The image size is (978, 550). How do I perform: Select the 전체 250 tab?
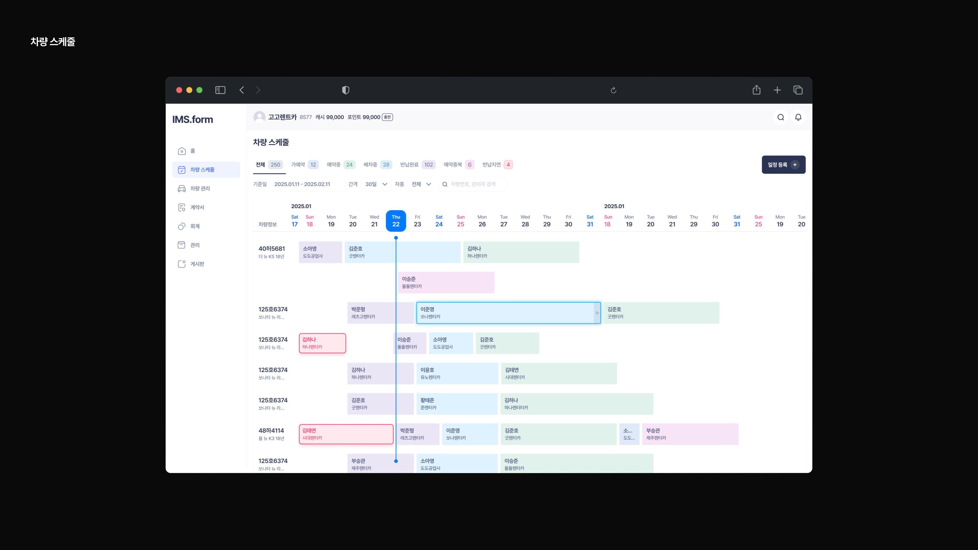pyautogui.click(x=269, y=165)
